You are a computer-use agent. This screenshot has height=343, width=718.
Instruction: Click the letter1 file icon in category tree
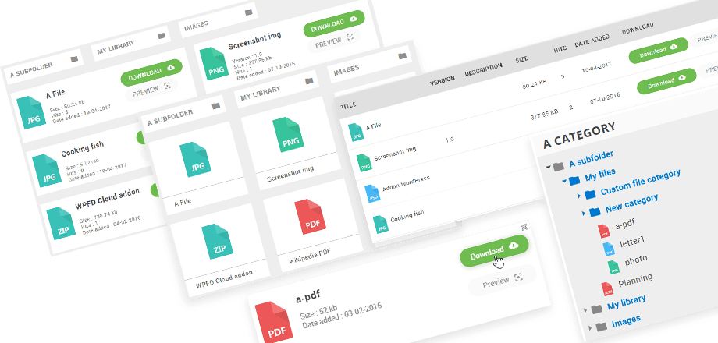(609, 249)
